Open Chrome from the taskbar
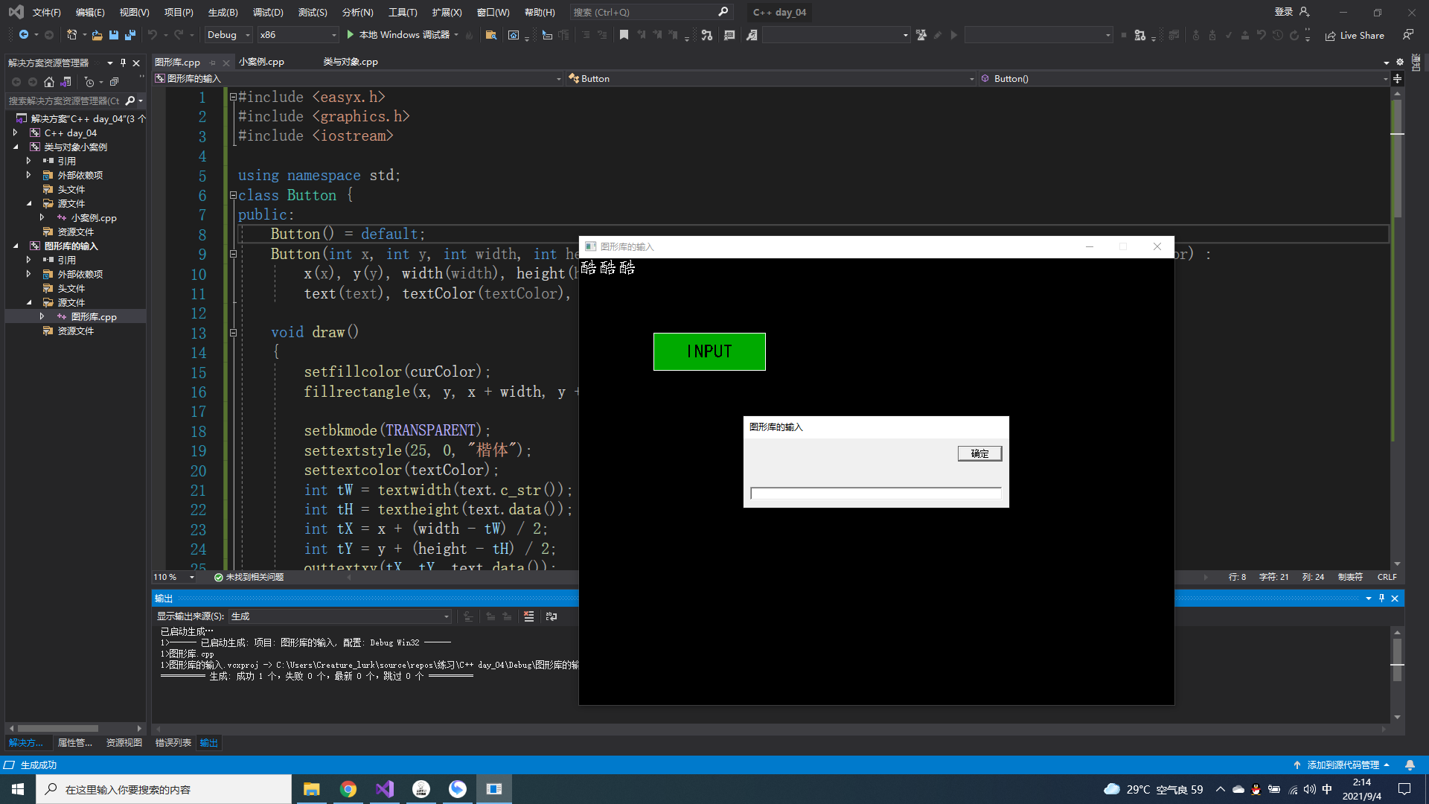Image resolution: width=1429 pixels, height=804 pixels. 348,789
